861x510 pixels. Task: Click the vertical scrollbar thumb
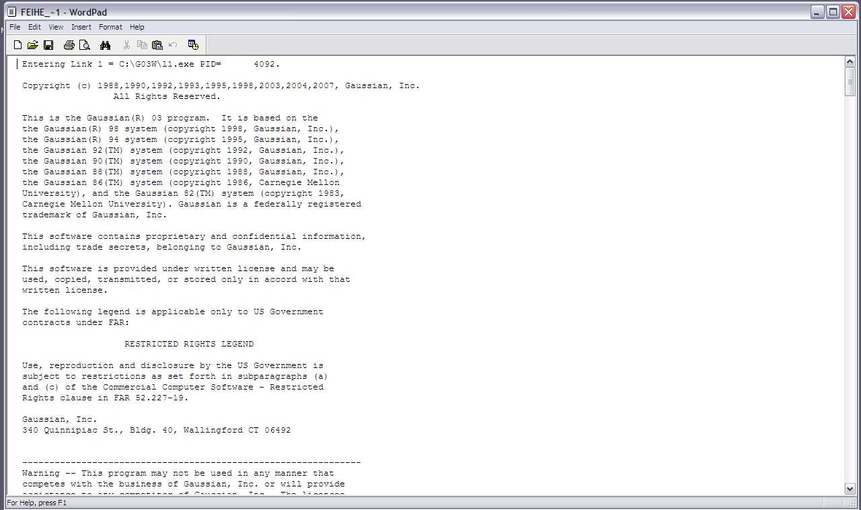(850, 82)
